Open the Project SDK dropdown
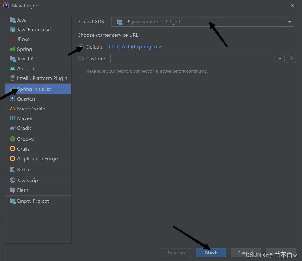This screenshot has width=302, height=261. 203,22
